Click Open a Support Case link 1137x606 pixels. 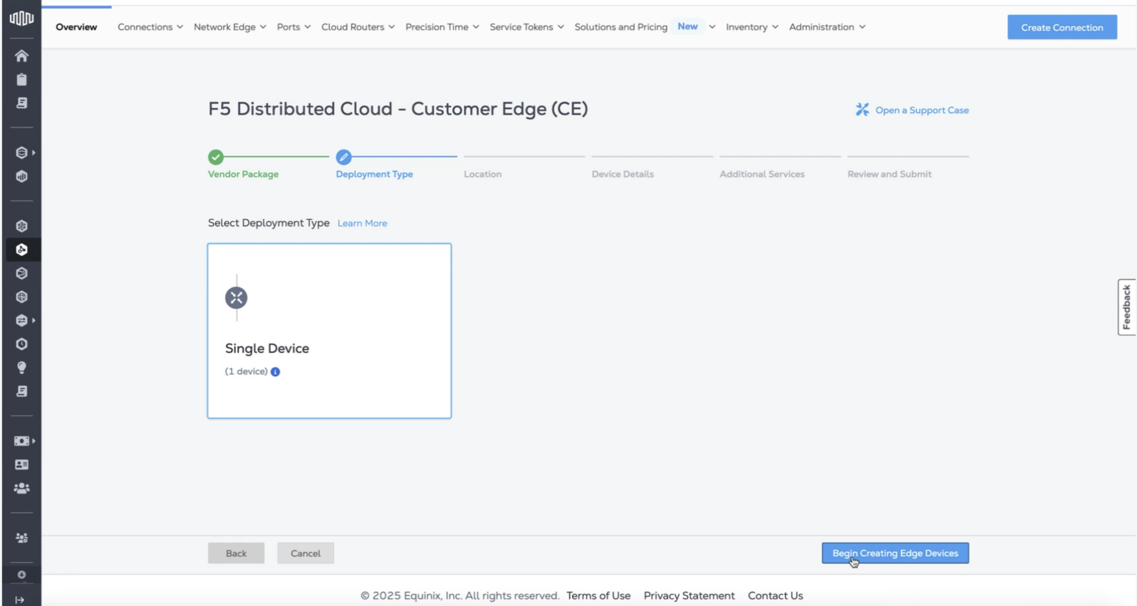tap(922, 110)
